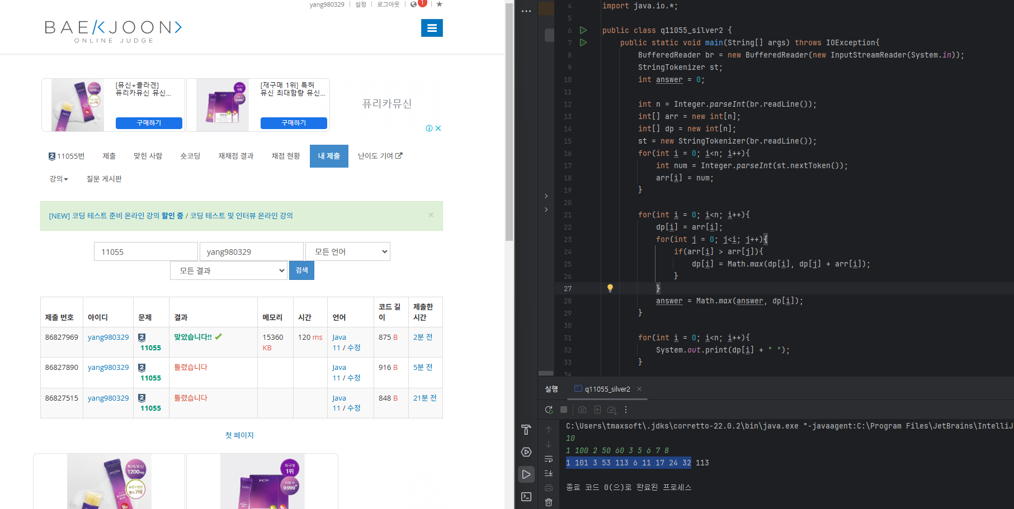Click the editor horizontal scrollbar thumb
This screenshot has width=1014, height=509.
tap(546, 373)
